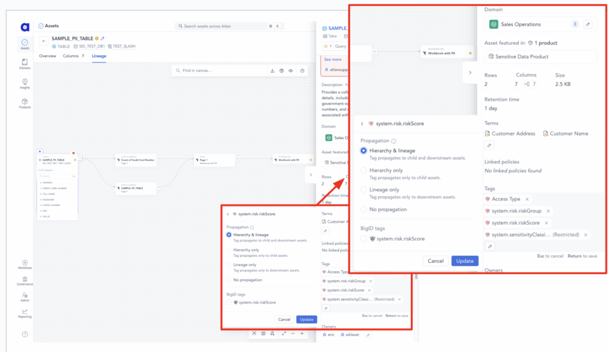Click edit pencil beside Sales Operations domain
Viewport: 608px width, 352px height.
(588, 24)
